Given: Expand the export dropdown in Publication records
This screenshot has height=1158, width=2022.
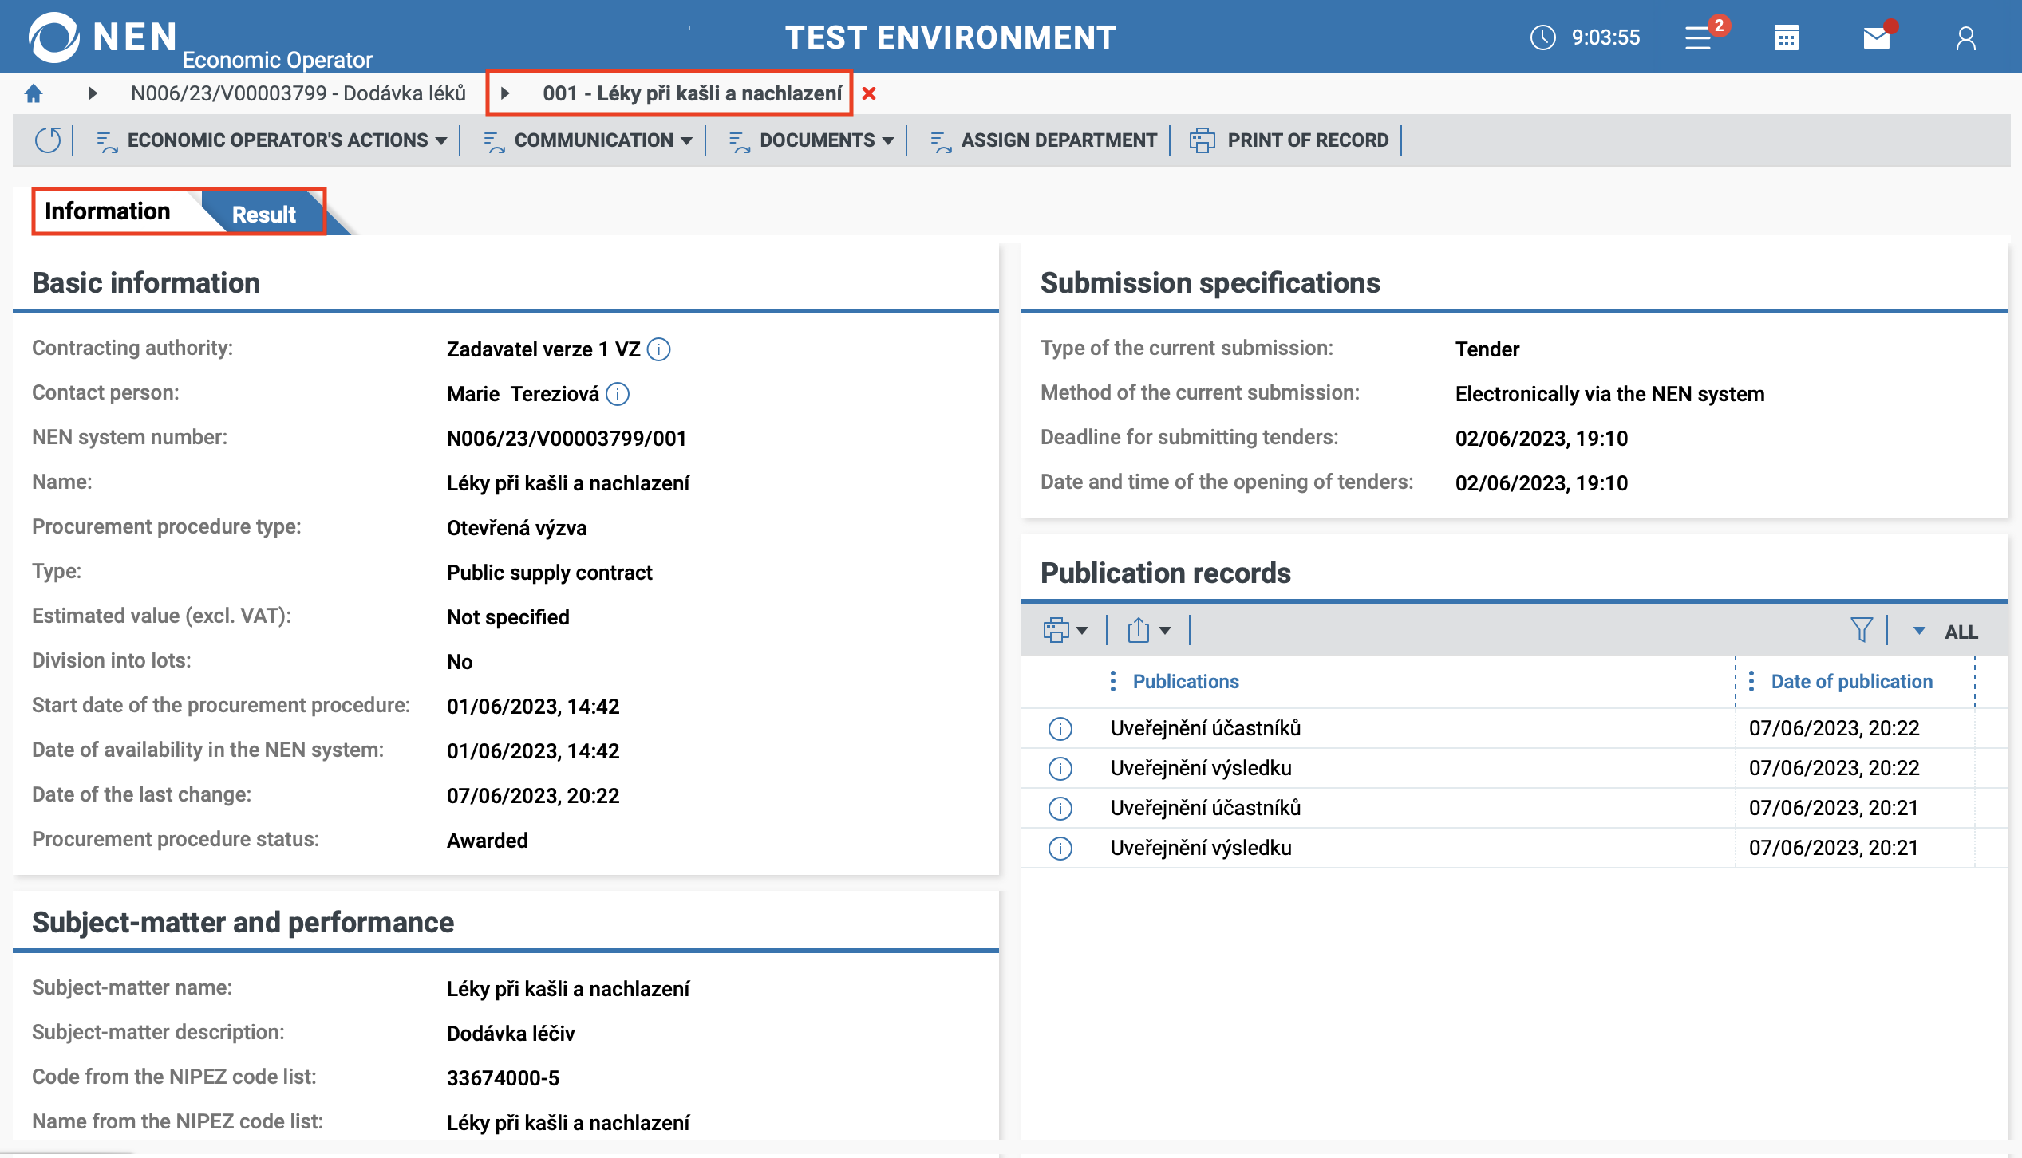Looking at the screenshot, I should [x=1148, y=630].
